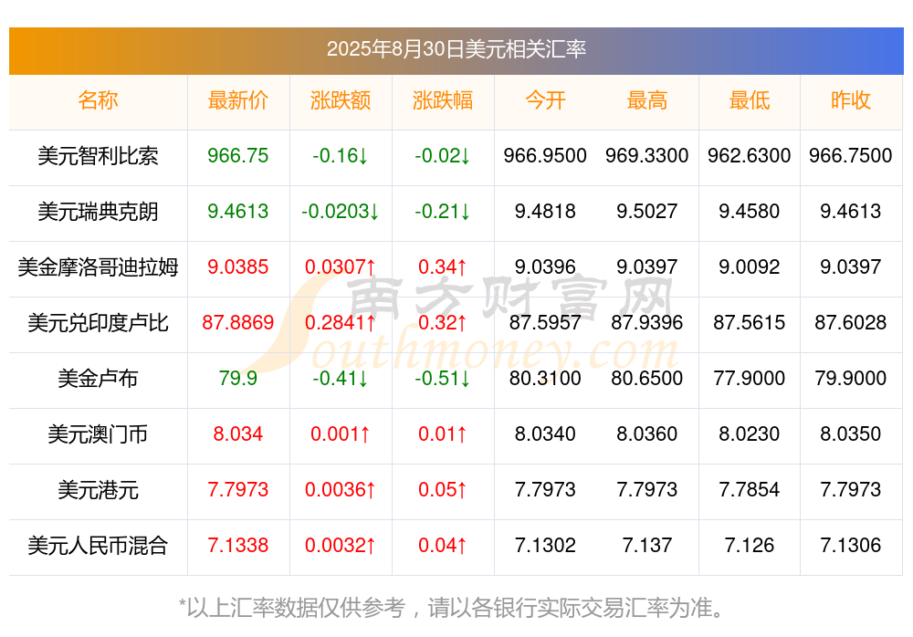Click opening value 9.4818
913x637 pixels.
545,212
